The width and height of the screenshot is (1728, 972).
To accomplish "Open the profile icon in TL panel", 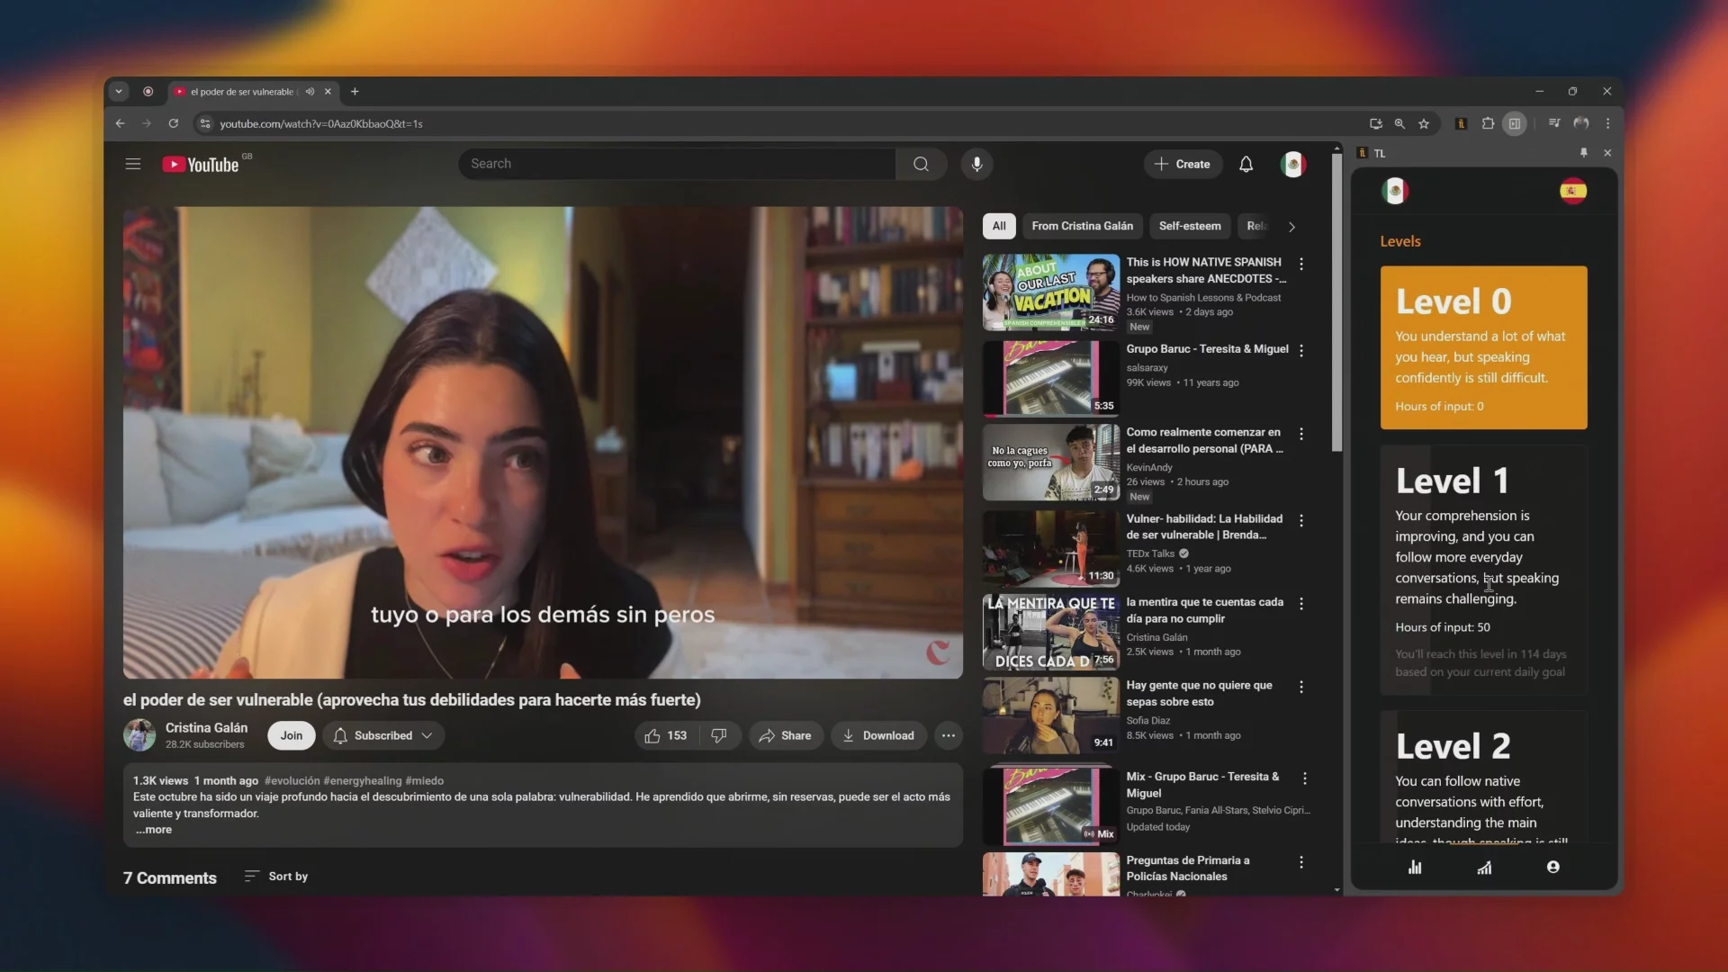I will 1552,867.
